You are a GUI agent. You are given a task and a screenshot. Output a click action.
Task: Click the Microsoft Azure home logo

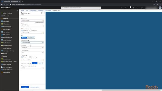(x=6, y=8)
